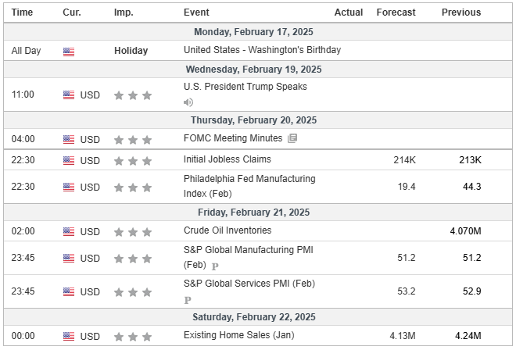Click the Imp. column header
The width and height of the screenshot is (516, 350).
[124, 12]
